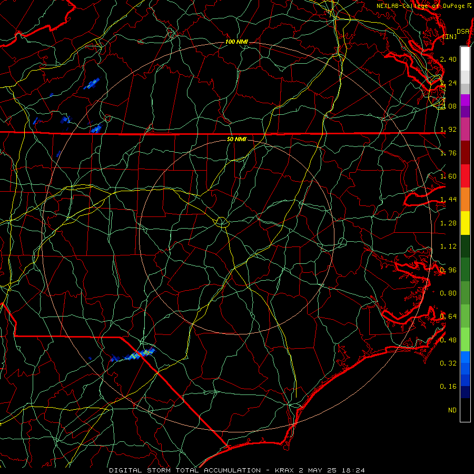This screenshot has width=474, height=474.
Task: Click the DSA product code label
Action: click(462, 31)
